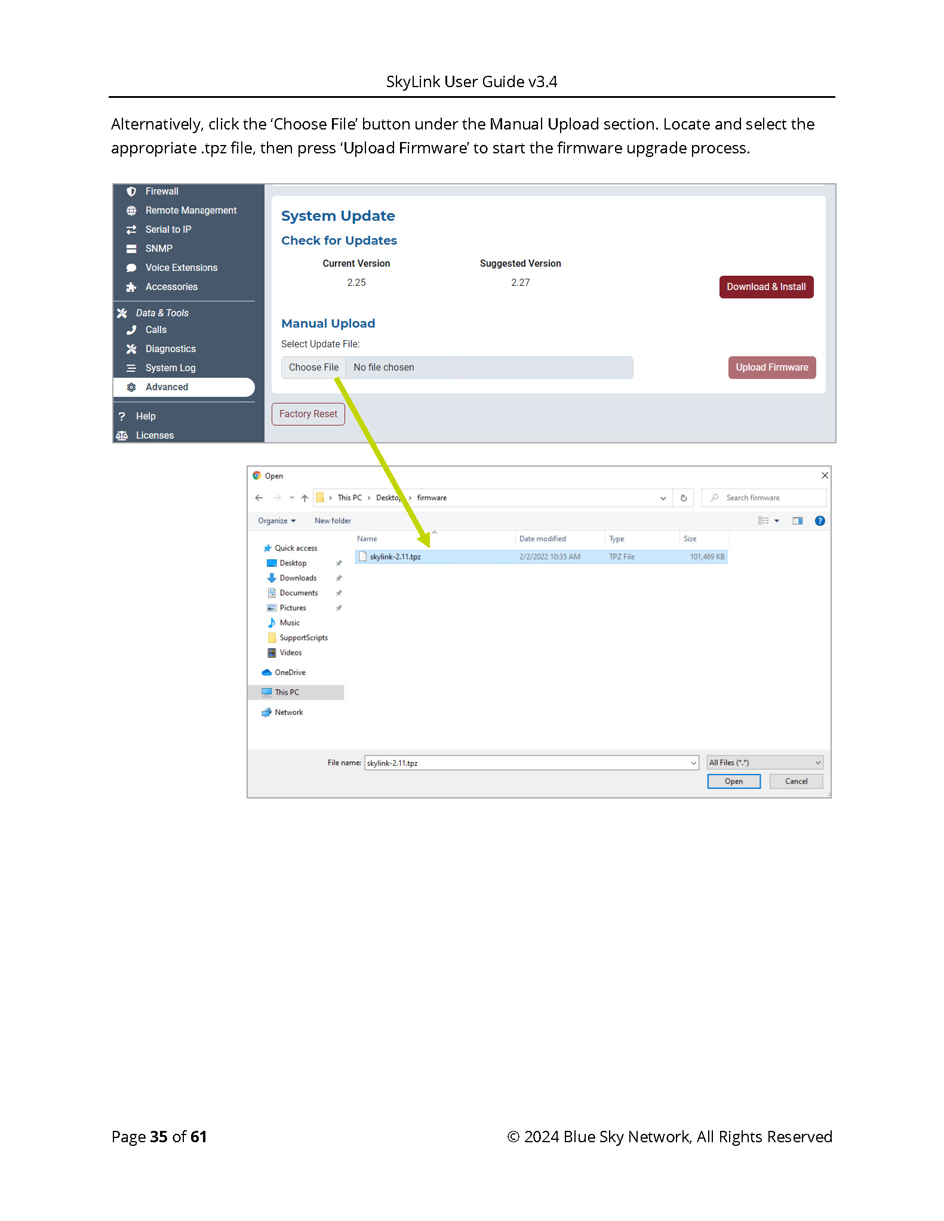Click the Back arrow in Open dialog
The image size is (944, 1221).
[x=259, y=498]
